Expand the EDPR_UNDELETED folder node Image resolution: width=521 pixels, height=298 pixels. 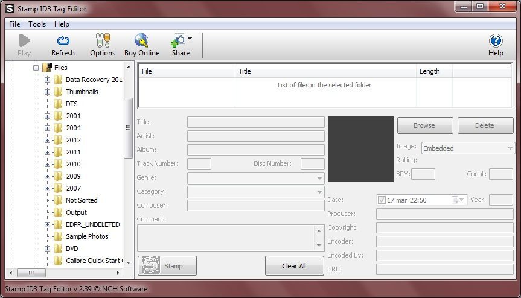47,224
